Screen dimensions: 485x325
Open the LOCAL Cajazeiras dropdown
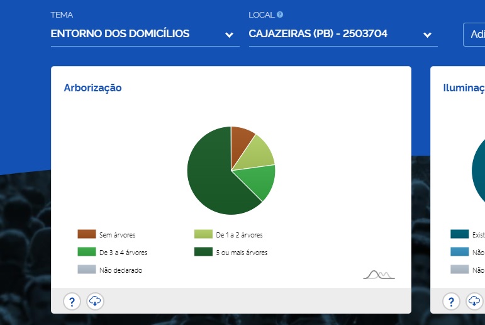[x=427, y=35]
